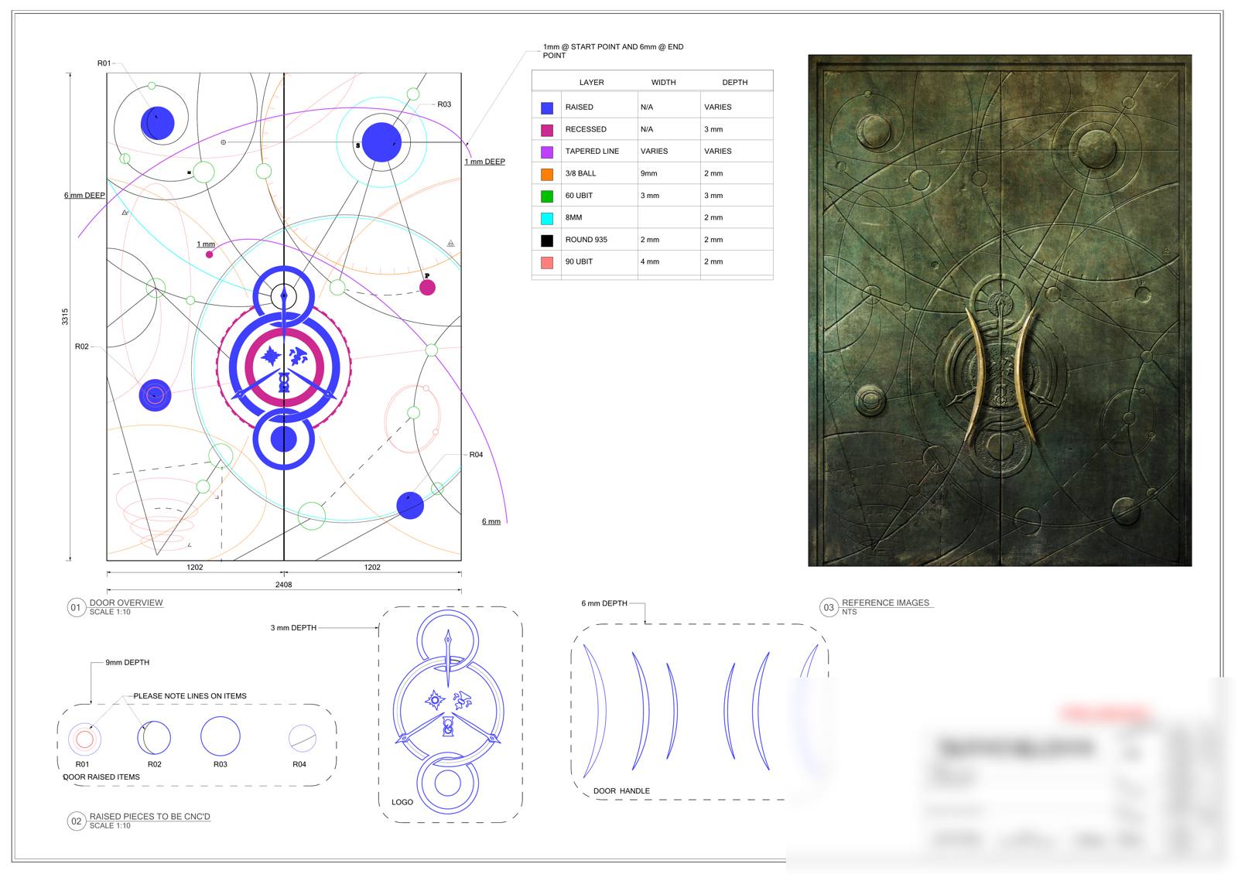Screen dimensions: 1238x874
Task: Click the RAISED PIECES TO BE CNC'D title
Action: (149, 817)
